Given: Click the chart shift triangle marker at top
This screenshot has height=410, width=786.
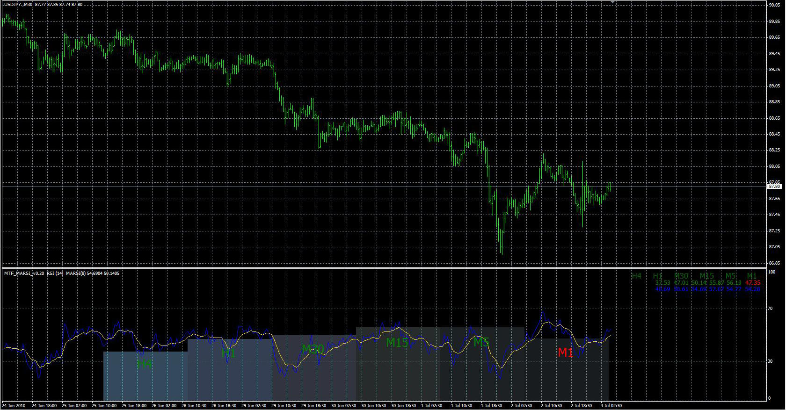Looking at the screenshot, I should (612, 2).
